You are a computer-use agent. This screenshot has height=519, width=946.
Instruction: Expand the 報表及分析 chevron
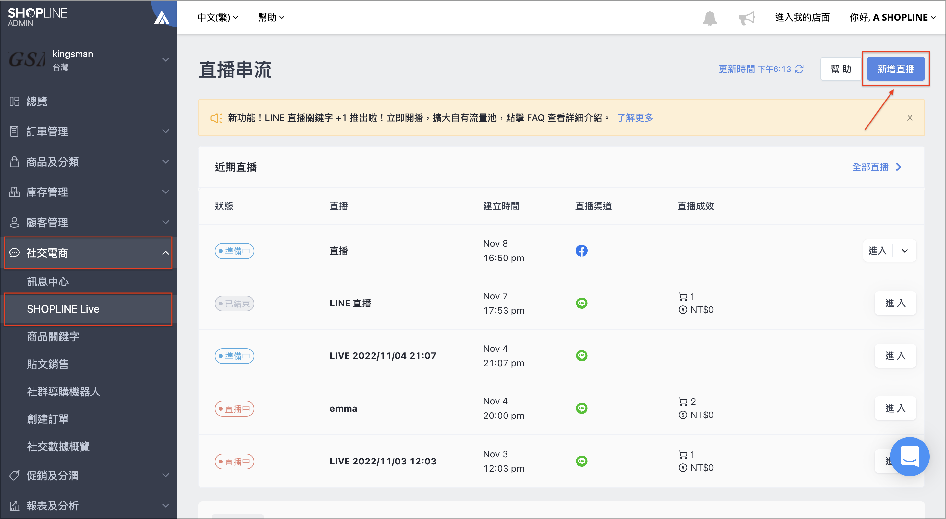[x=166, y=506]
